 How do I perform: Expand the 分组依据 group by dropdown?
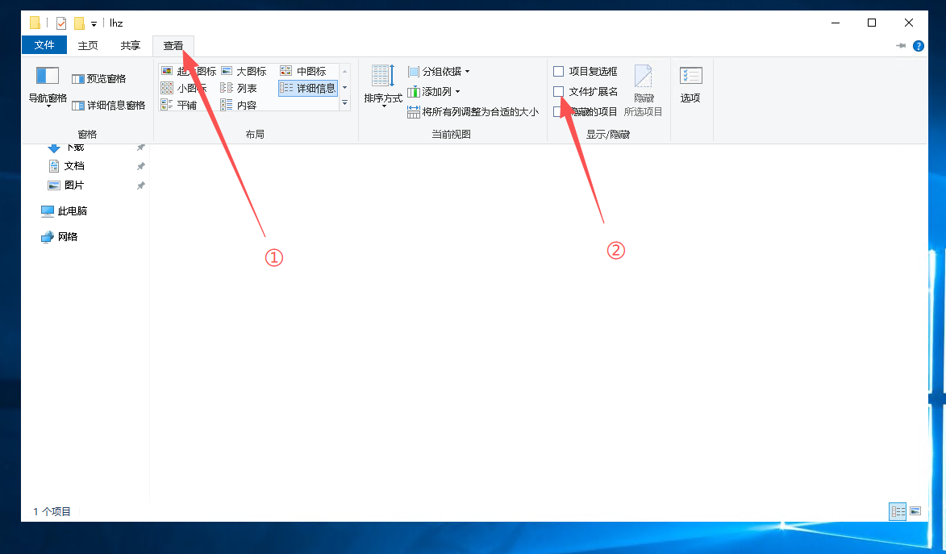439,71
